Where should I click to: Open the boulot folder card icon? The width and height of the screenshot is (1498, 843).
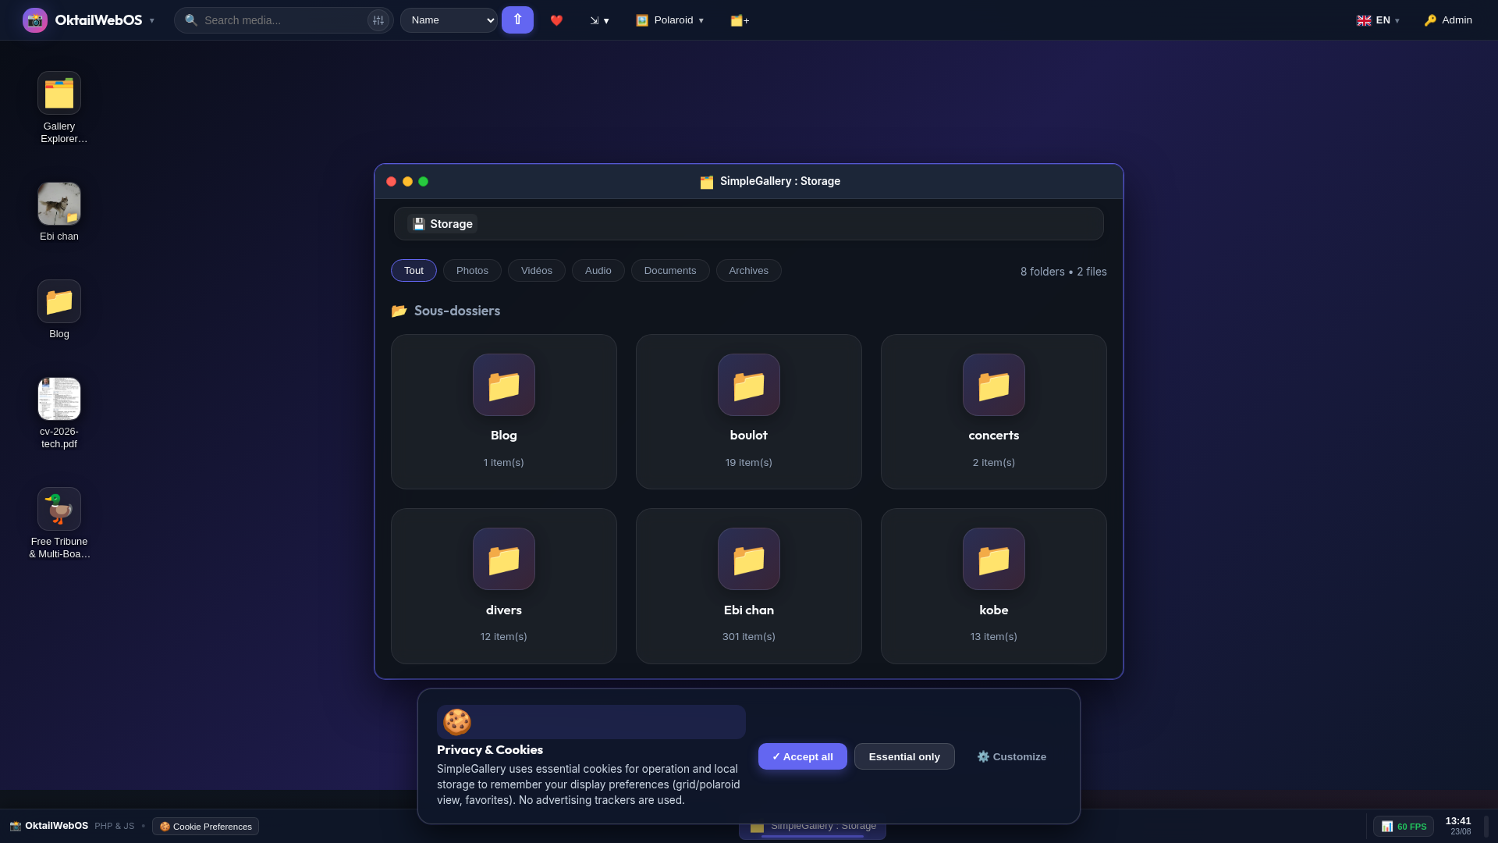point(749,385)
